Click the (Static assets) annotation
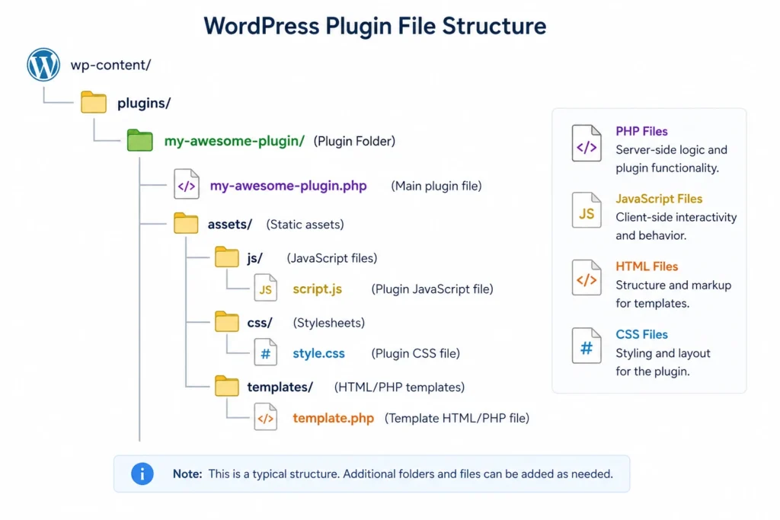The image size is (780, 520). tap(305, 224)
